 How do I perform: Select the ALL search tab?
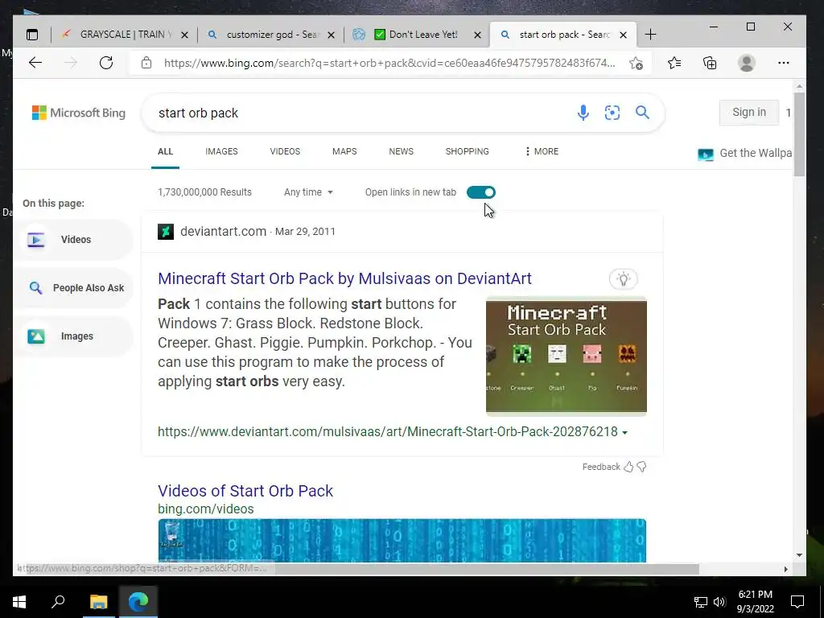(x=165, y=151)
